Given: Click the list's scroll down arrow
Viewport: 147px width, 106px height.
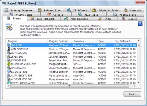Looking at the screenshot, I should point(138,82).
